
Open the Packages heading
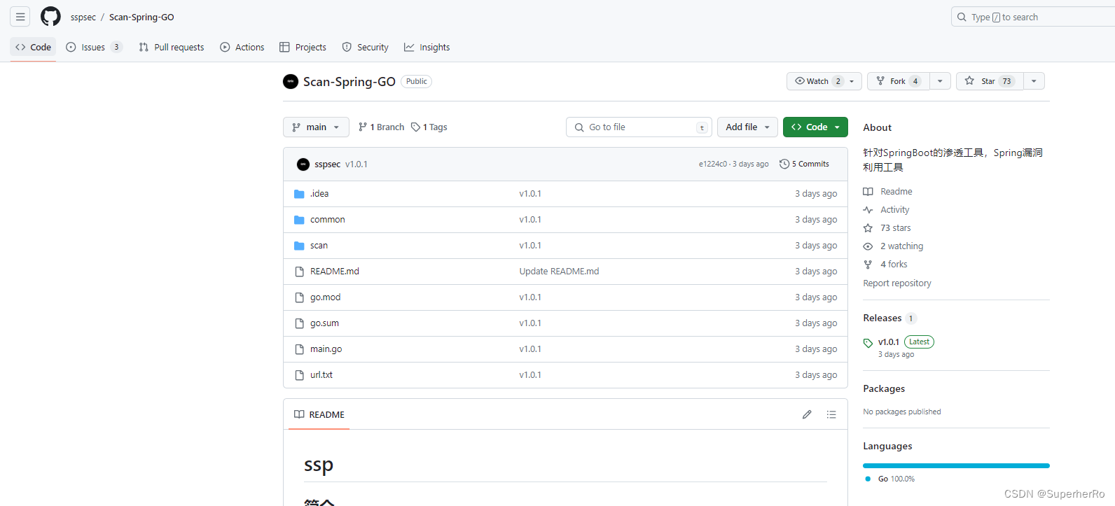click(x=884, y=388)
